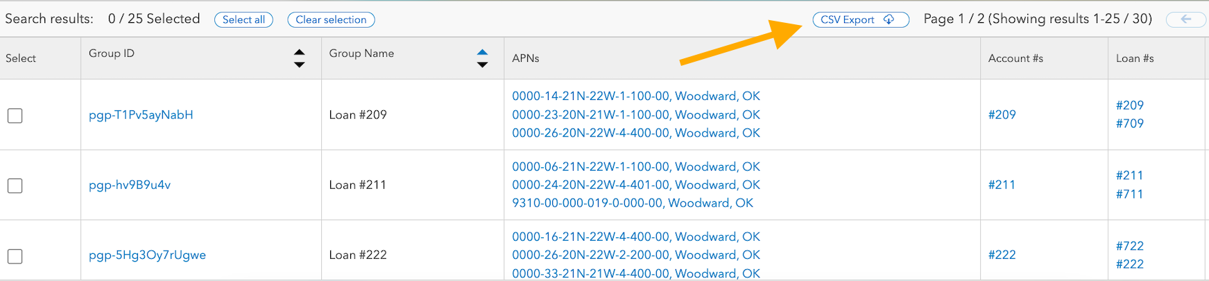
Task: Check the box for Loan #211 row
Action: (x=15, y=185)
